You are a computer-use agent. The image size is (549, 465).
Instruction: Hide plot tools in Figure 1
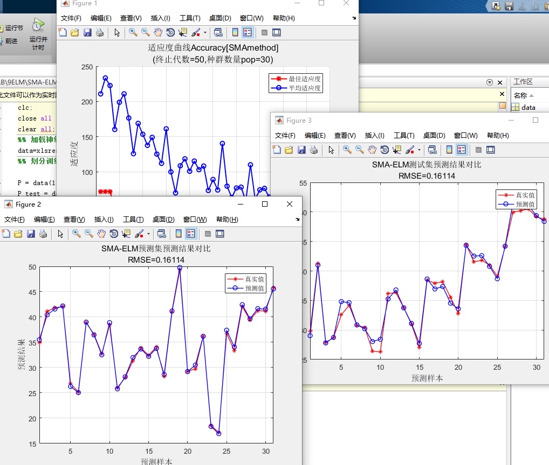point(264,32)
